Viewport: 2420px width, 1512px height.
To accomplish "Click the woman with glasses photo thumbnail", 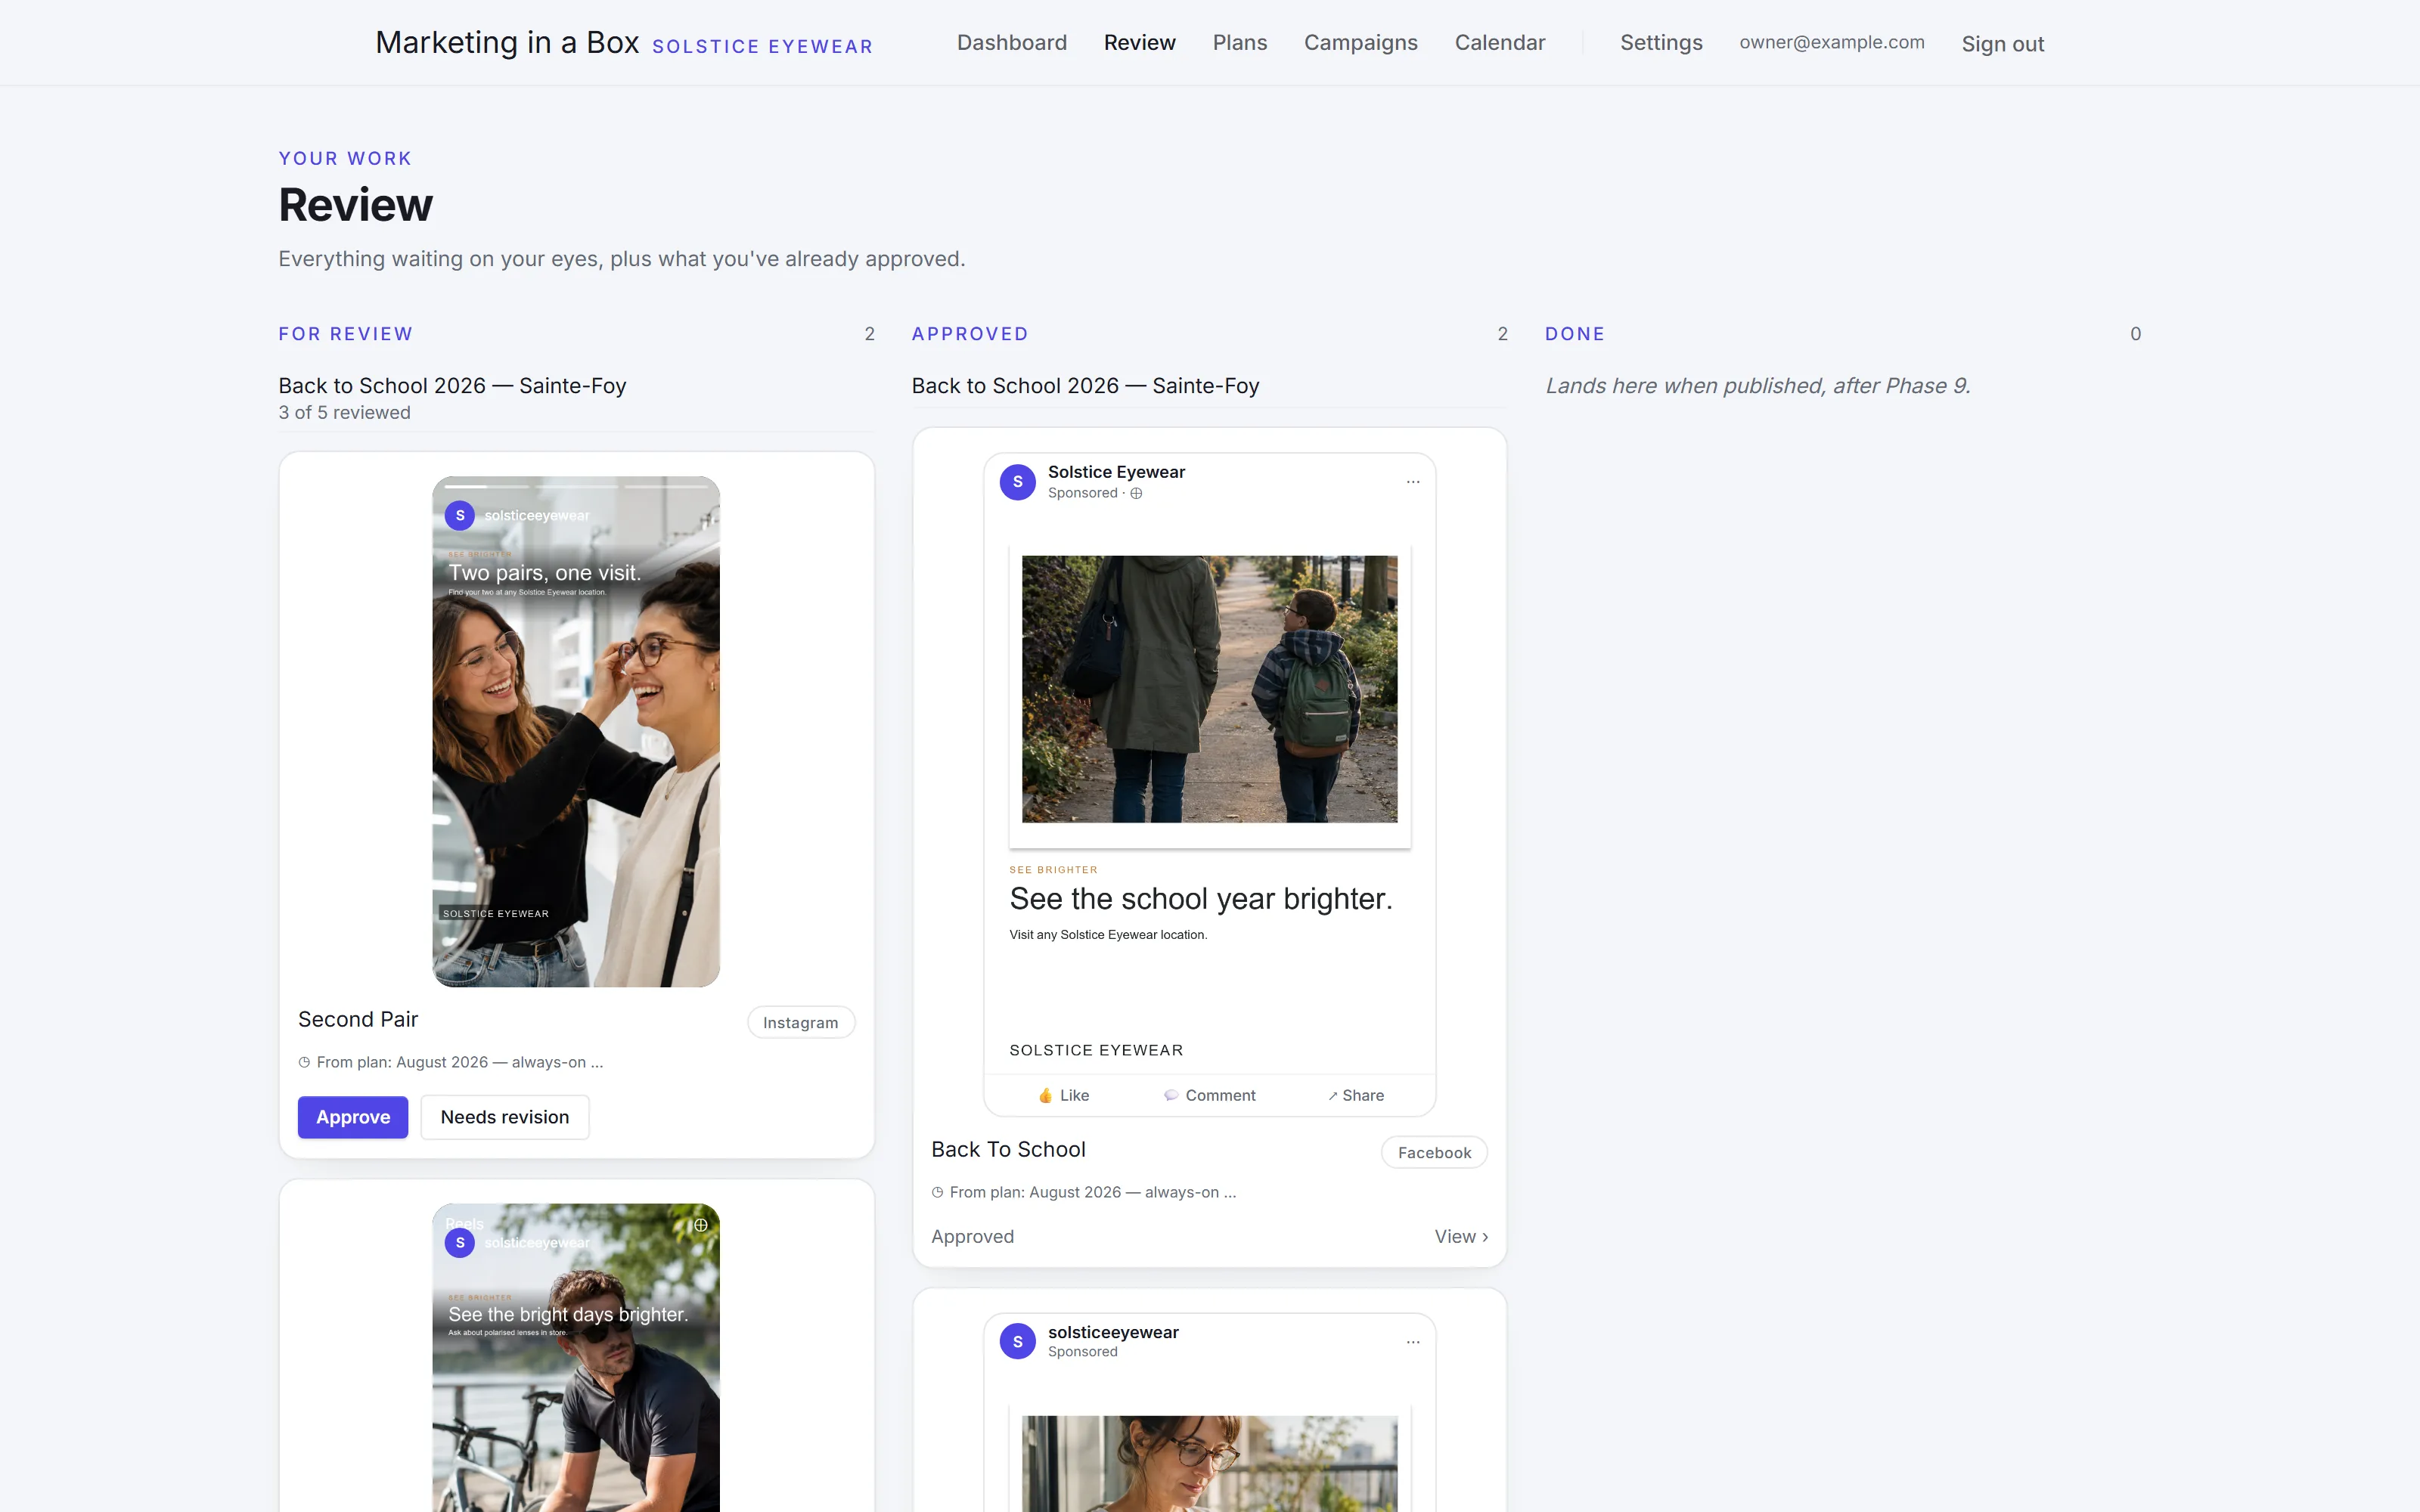I will pyautogui.click(x=1209, y=1464).
